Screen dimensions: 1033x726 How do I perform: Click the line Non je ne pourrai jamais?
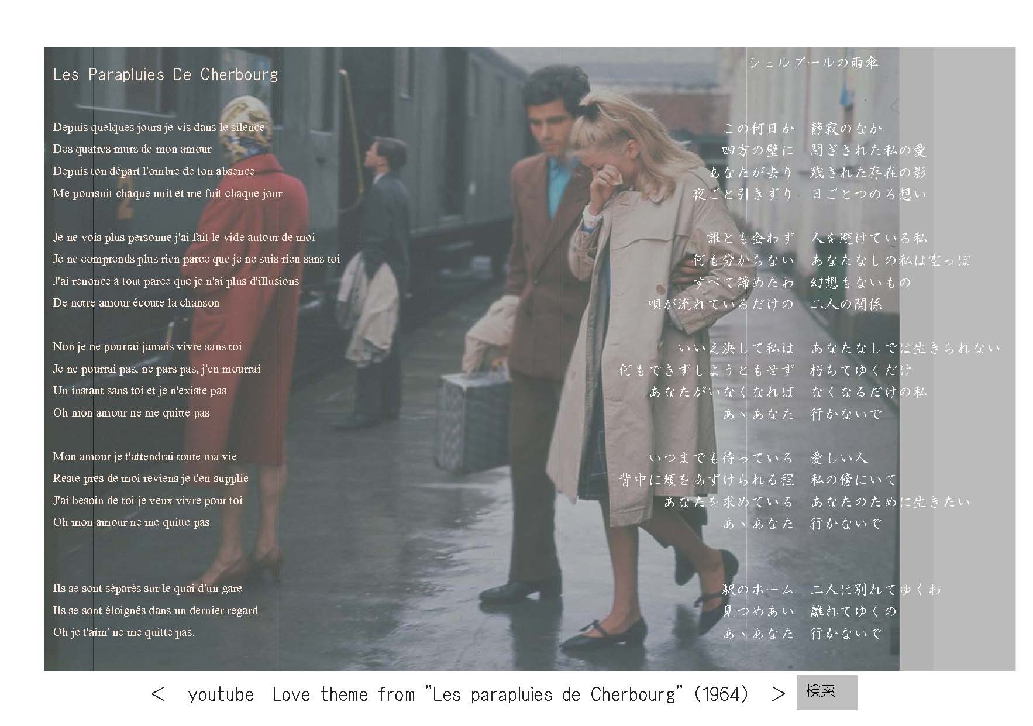coord(147,347)
